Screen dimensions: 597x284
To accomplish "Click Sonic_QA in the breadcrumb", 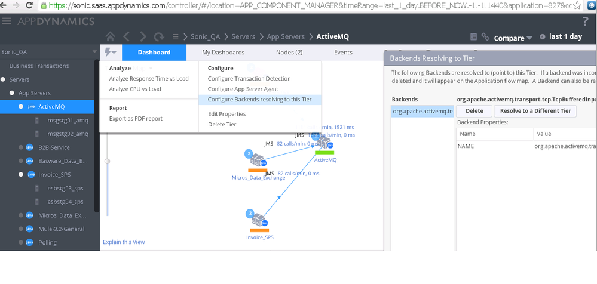I will click(x=205, y=37).
